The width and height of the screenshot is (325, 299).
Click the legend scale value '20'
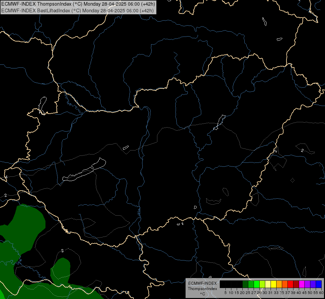pyautogui.click(x=242, y=293)
